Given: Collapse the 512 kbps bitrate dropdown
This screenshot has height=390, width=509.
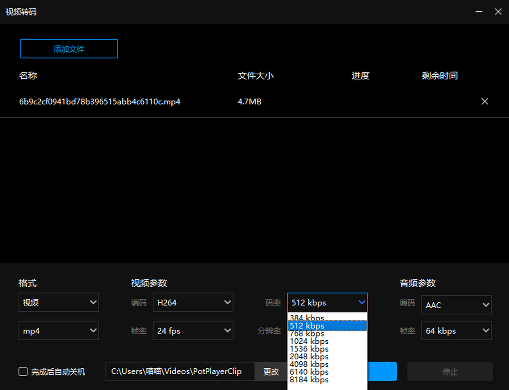Looking at the screenshot, I should [x=327, y=302].
